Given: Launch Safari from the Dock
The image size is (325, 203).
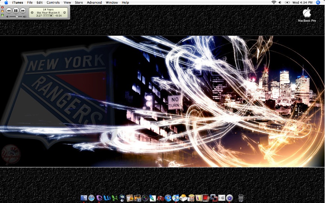Looking at the screenshot, I should point(91,198).
